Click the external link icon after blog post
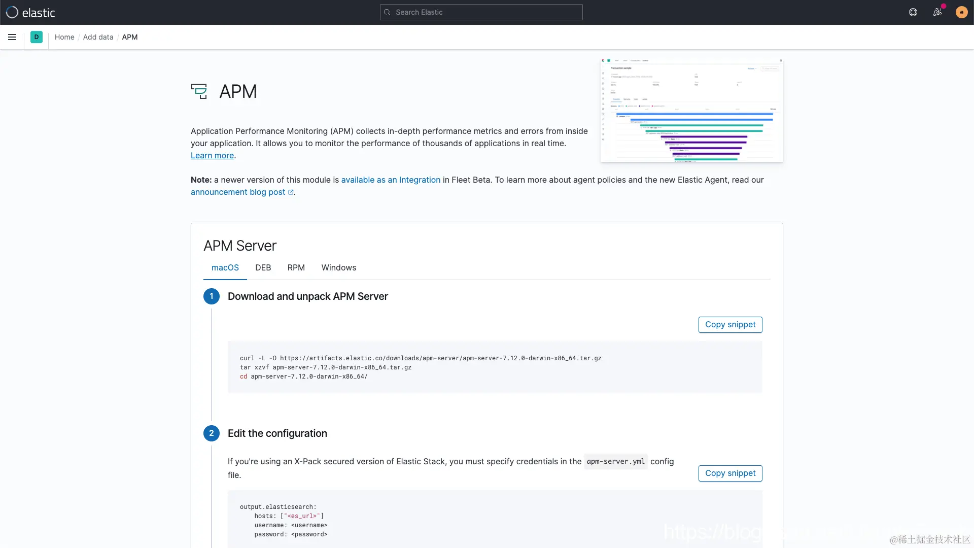The width and height of the screenshot is (974, 548). click(291, 192)
